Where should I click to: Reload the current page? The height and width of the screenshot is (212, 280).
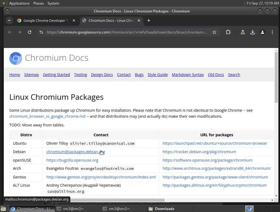pyautogui.click(x=30, y=32)
